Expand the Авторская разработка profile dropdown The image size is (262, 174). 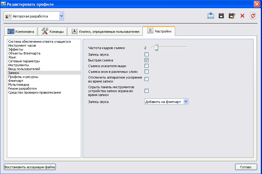[x=61, y=16]
